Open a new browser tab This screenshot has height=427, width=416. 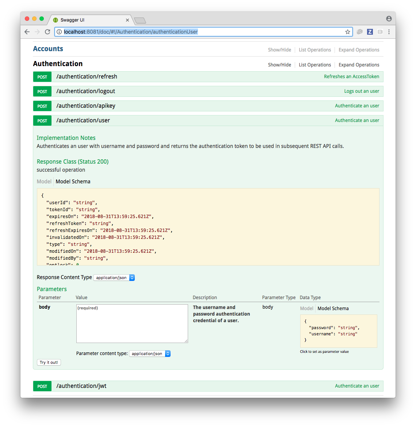point(140,20)
